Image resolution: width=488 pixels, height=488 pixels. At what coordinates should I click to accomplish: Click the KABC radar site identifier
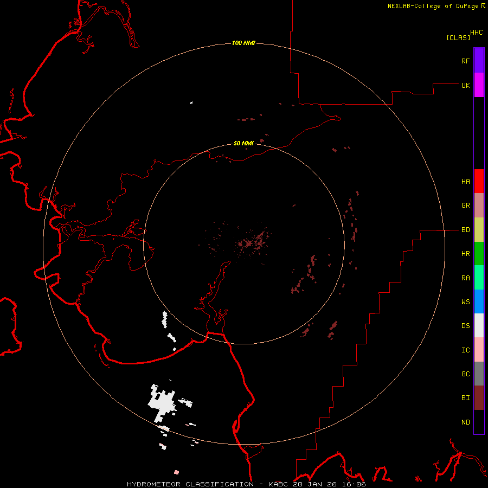point(279,484)
